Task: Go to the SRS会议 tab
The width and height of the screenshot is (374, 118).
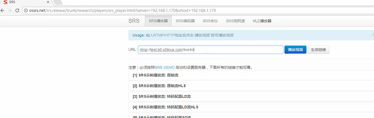Action: [x=210, y=21]
